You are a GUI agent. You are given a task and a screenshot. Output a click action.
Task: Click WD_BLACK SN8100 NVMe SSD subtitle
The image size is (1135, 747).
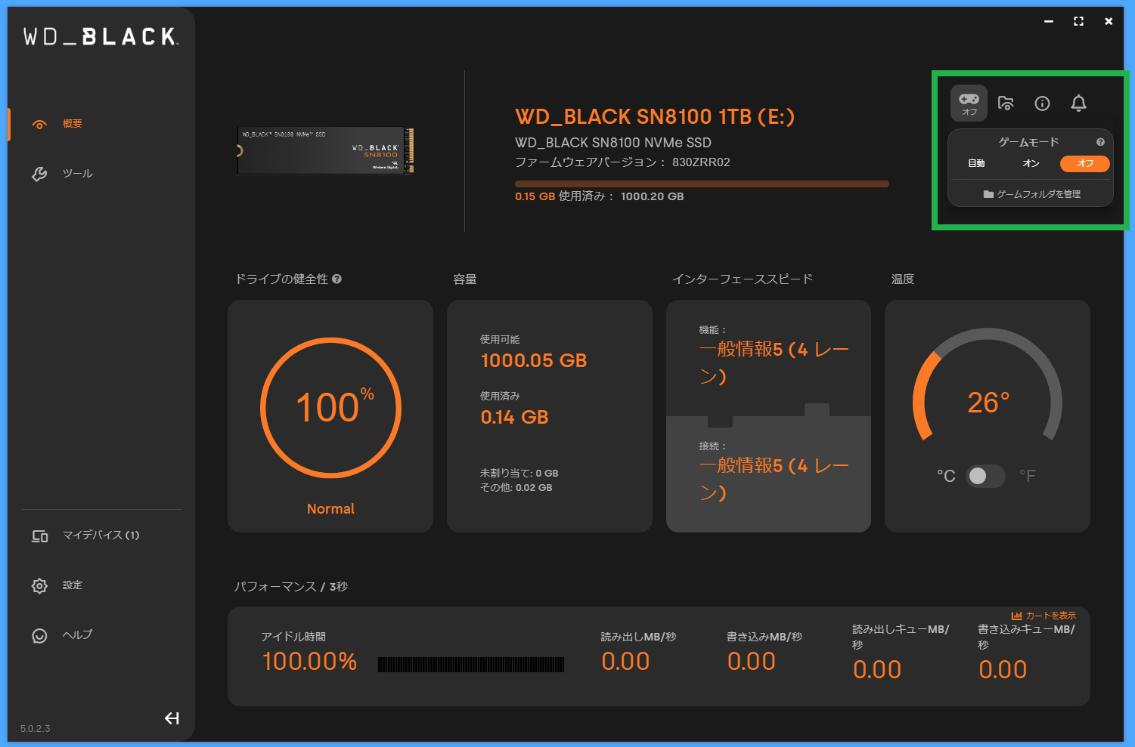pos(613,143)
